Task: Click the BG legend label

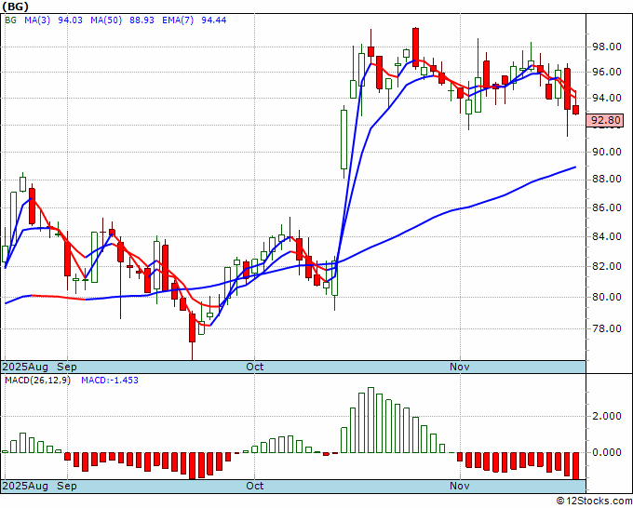Action: (10, 20)
